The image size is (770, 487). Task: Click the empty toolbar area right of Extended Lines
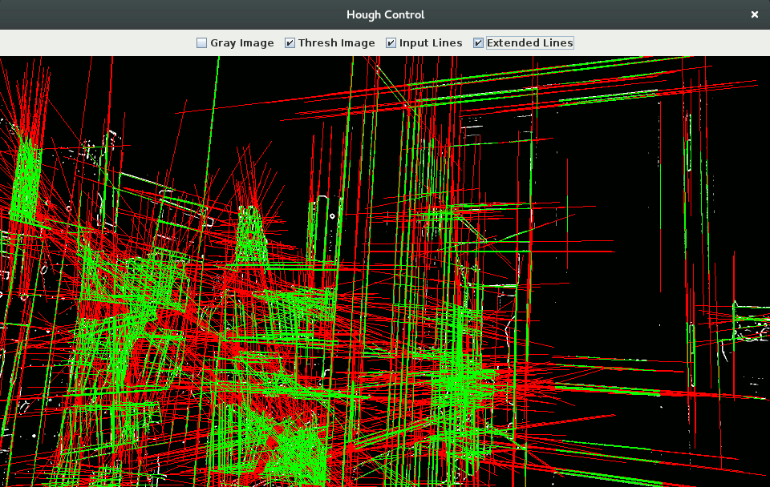674,43
